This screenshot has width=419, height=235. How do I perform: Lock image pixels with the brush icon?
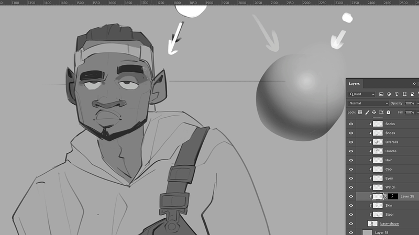[367, 113]
